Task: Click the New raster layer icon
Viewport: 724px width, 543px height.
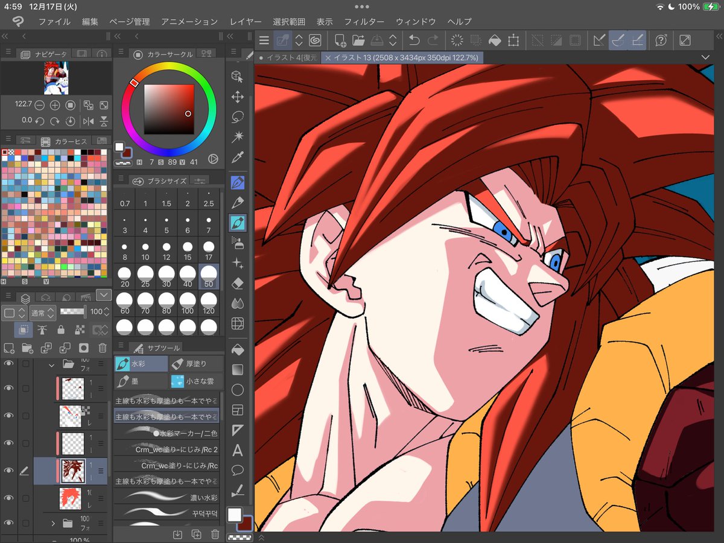Action: (9, 348)
